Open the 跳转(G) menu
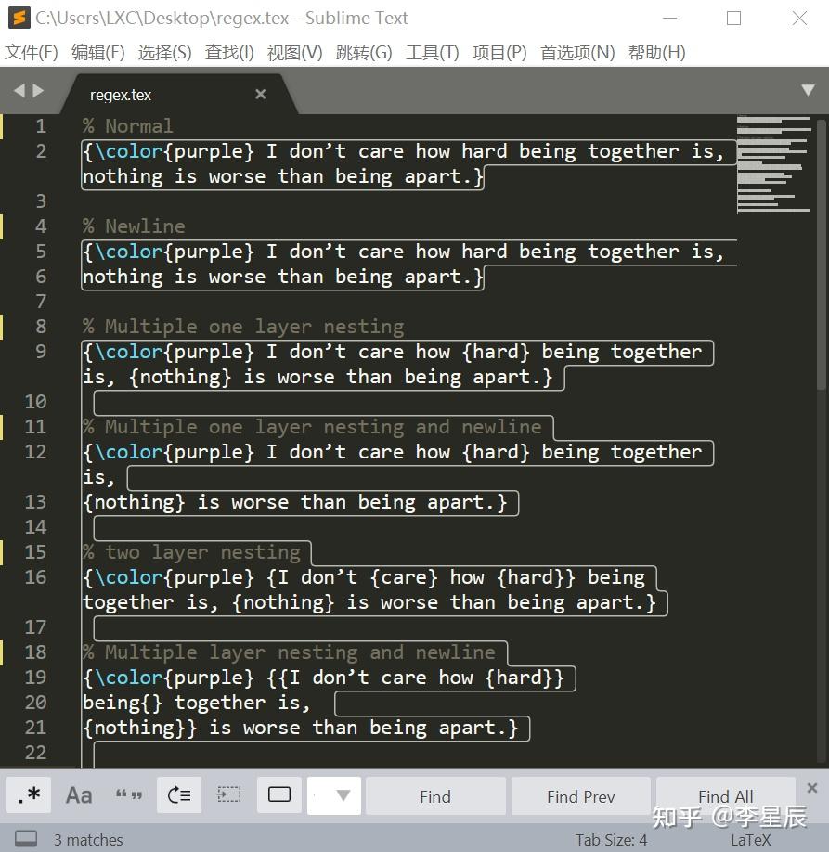Screen dimensions: 829x852 tap(364, 53)
